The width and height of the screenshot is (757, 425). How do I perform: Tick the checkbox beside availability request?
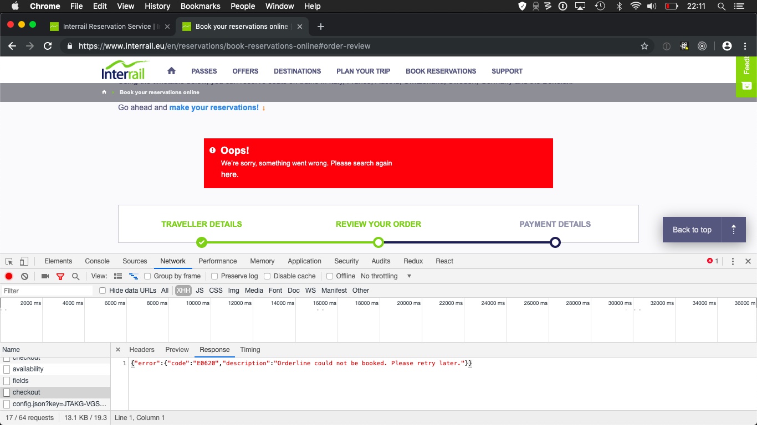(x=7, y=369)
